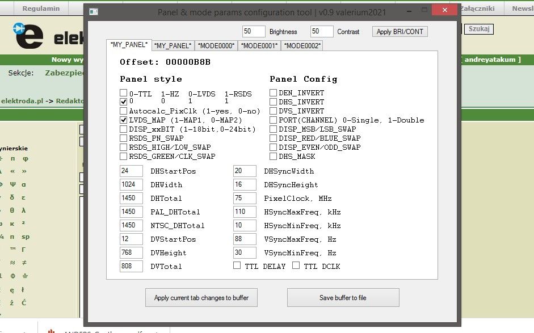This screenshot has height=333, width=534.
Task: Insert the » quote symbol from palette
Action: [24, 171]
